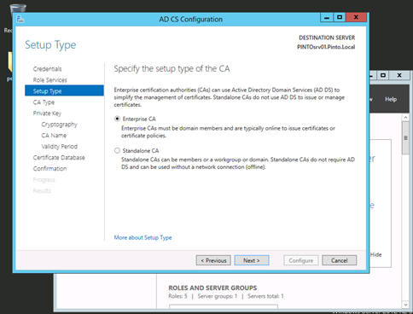Maximize the AD CS Configuration window
413x314 pixels.
coord(340,18)
